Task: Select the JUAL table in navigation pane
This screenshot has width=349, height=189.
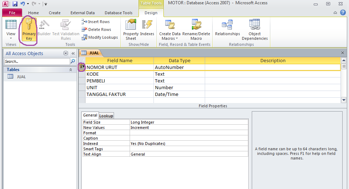Action: tap(40, 77)
